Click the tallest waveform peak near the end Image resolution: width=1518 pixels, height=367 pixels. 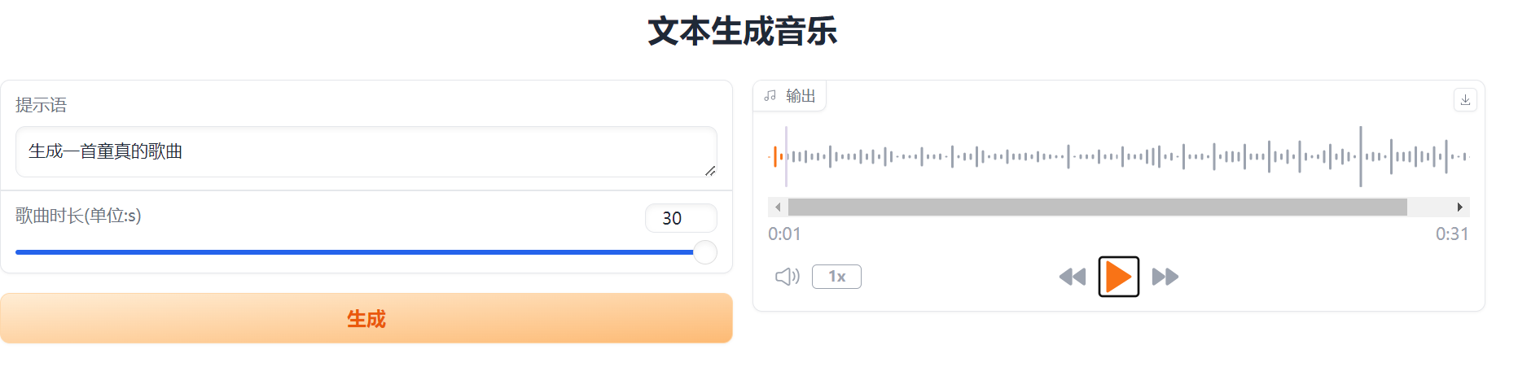click(1360, 156)
